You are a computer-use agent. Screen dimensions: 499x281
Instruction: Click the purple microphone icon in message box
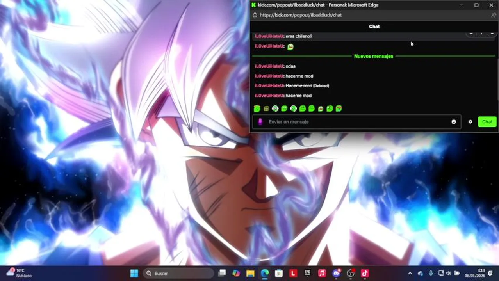[x=260, y=122]
